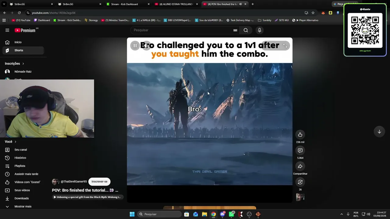Viewport: 390px width, 219px height.
Task: Click the taskbar Pesquisar search box
Action: click(159, 214)
